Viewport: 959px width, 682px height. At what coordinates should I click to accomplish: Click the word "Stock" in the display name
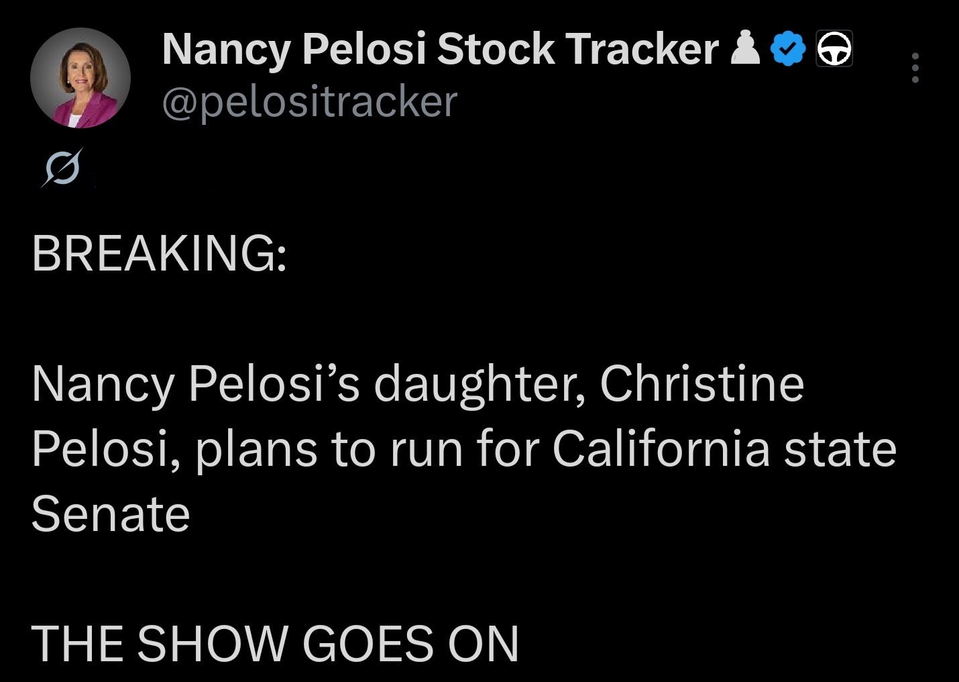click(496, 49)
